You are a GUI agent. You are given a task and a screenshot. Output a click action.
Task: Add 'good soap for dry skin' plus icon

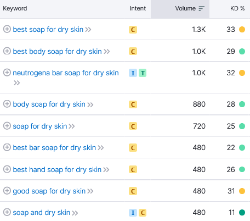(7, 191)
